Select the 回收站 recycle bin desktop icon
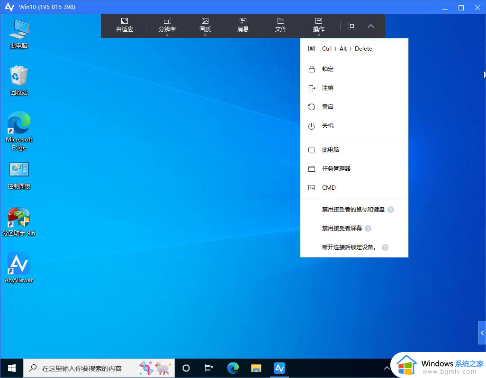 (19, 80)
